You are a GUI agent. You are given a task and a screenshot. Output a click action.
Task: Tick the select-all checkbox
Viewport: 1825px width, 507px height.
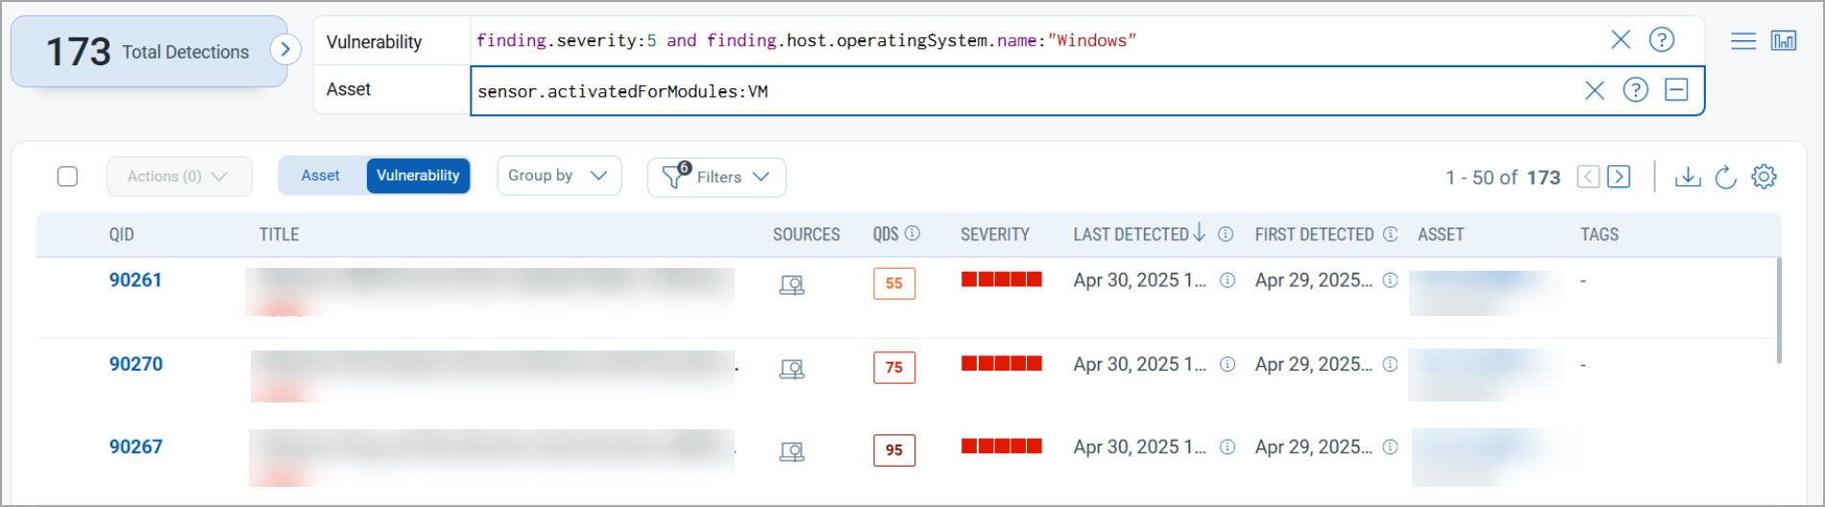click(x=67, y=177)
